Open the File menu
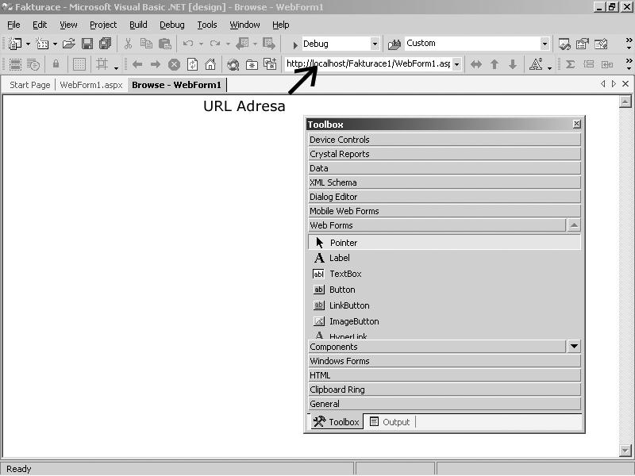 pos(13,25)
